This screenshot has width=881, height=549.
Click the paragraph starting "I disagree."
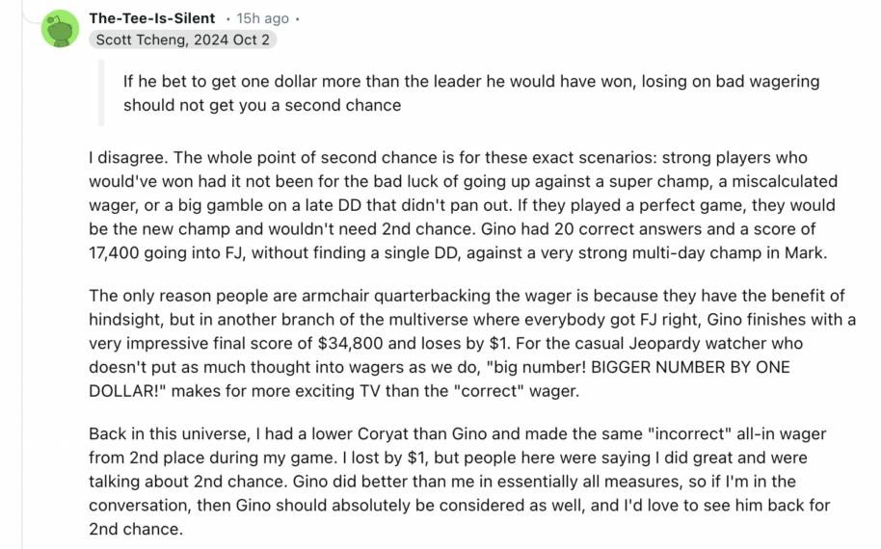[463, 205]
